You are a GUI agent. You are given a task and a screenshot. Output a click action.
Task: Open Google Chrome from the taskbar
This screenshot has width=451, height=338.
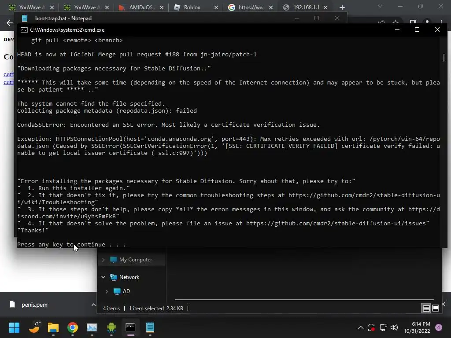click(73, 327)
